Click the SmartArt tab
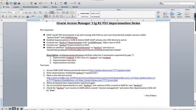Viewport: 196px width, 110px height. pos(65,7)
